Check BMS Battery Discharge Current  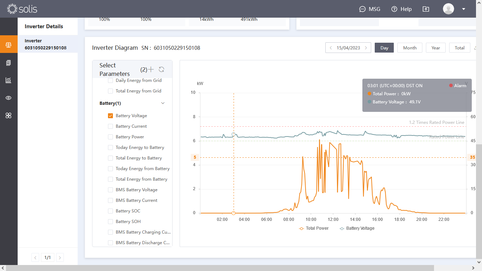click(x=110, y=243)
